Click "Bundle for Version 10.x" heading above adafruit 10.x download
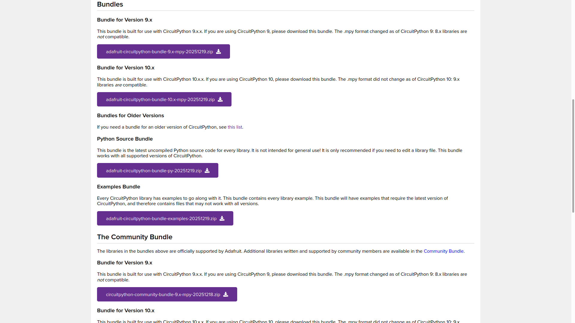This screenshot has width=575, height=323. 126,68
